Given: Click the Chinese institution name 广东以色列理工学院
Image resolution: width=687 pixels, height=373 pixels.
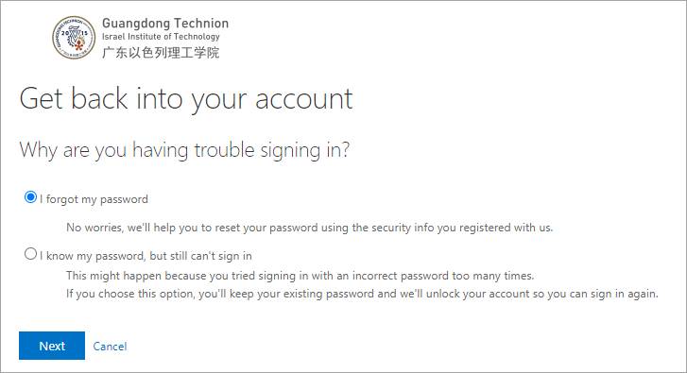Looking at the screenshot, I should coord(161,53).
